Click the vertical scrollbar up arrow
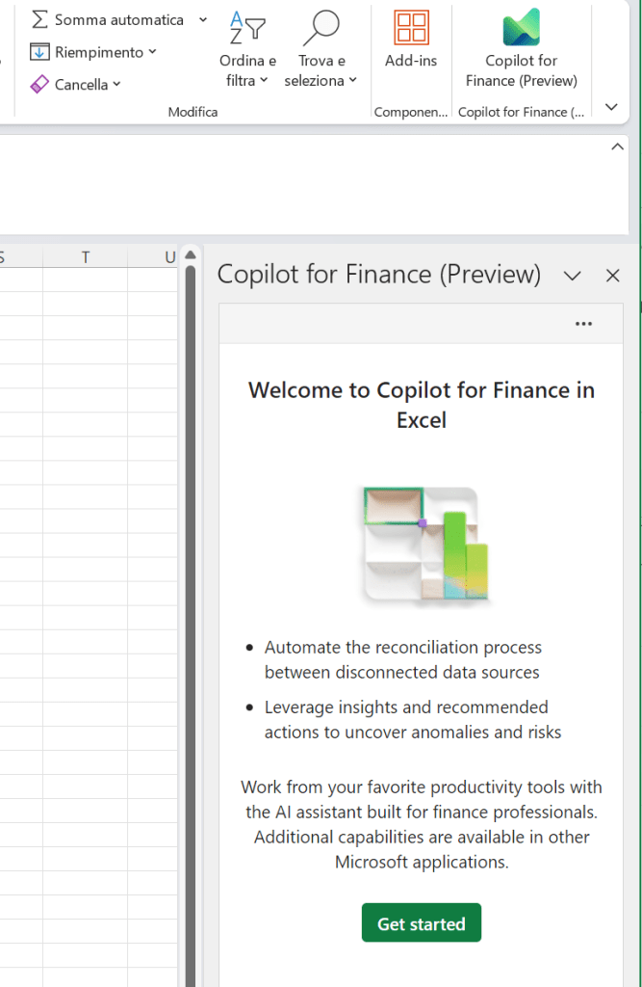This screenshot has width=642, height=987. coord(190,255)
